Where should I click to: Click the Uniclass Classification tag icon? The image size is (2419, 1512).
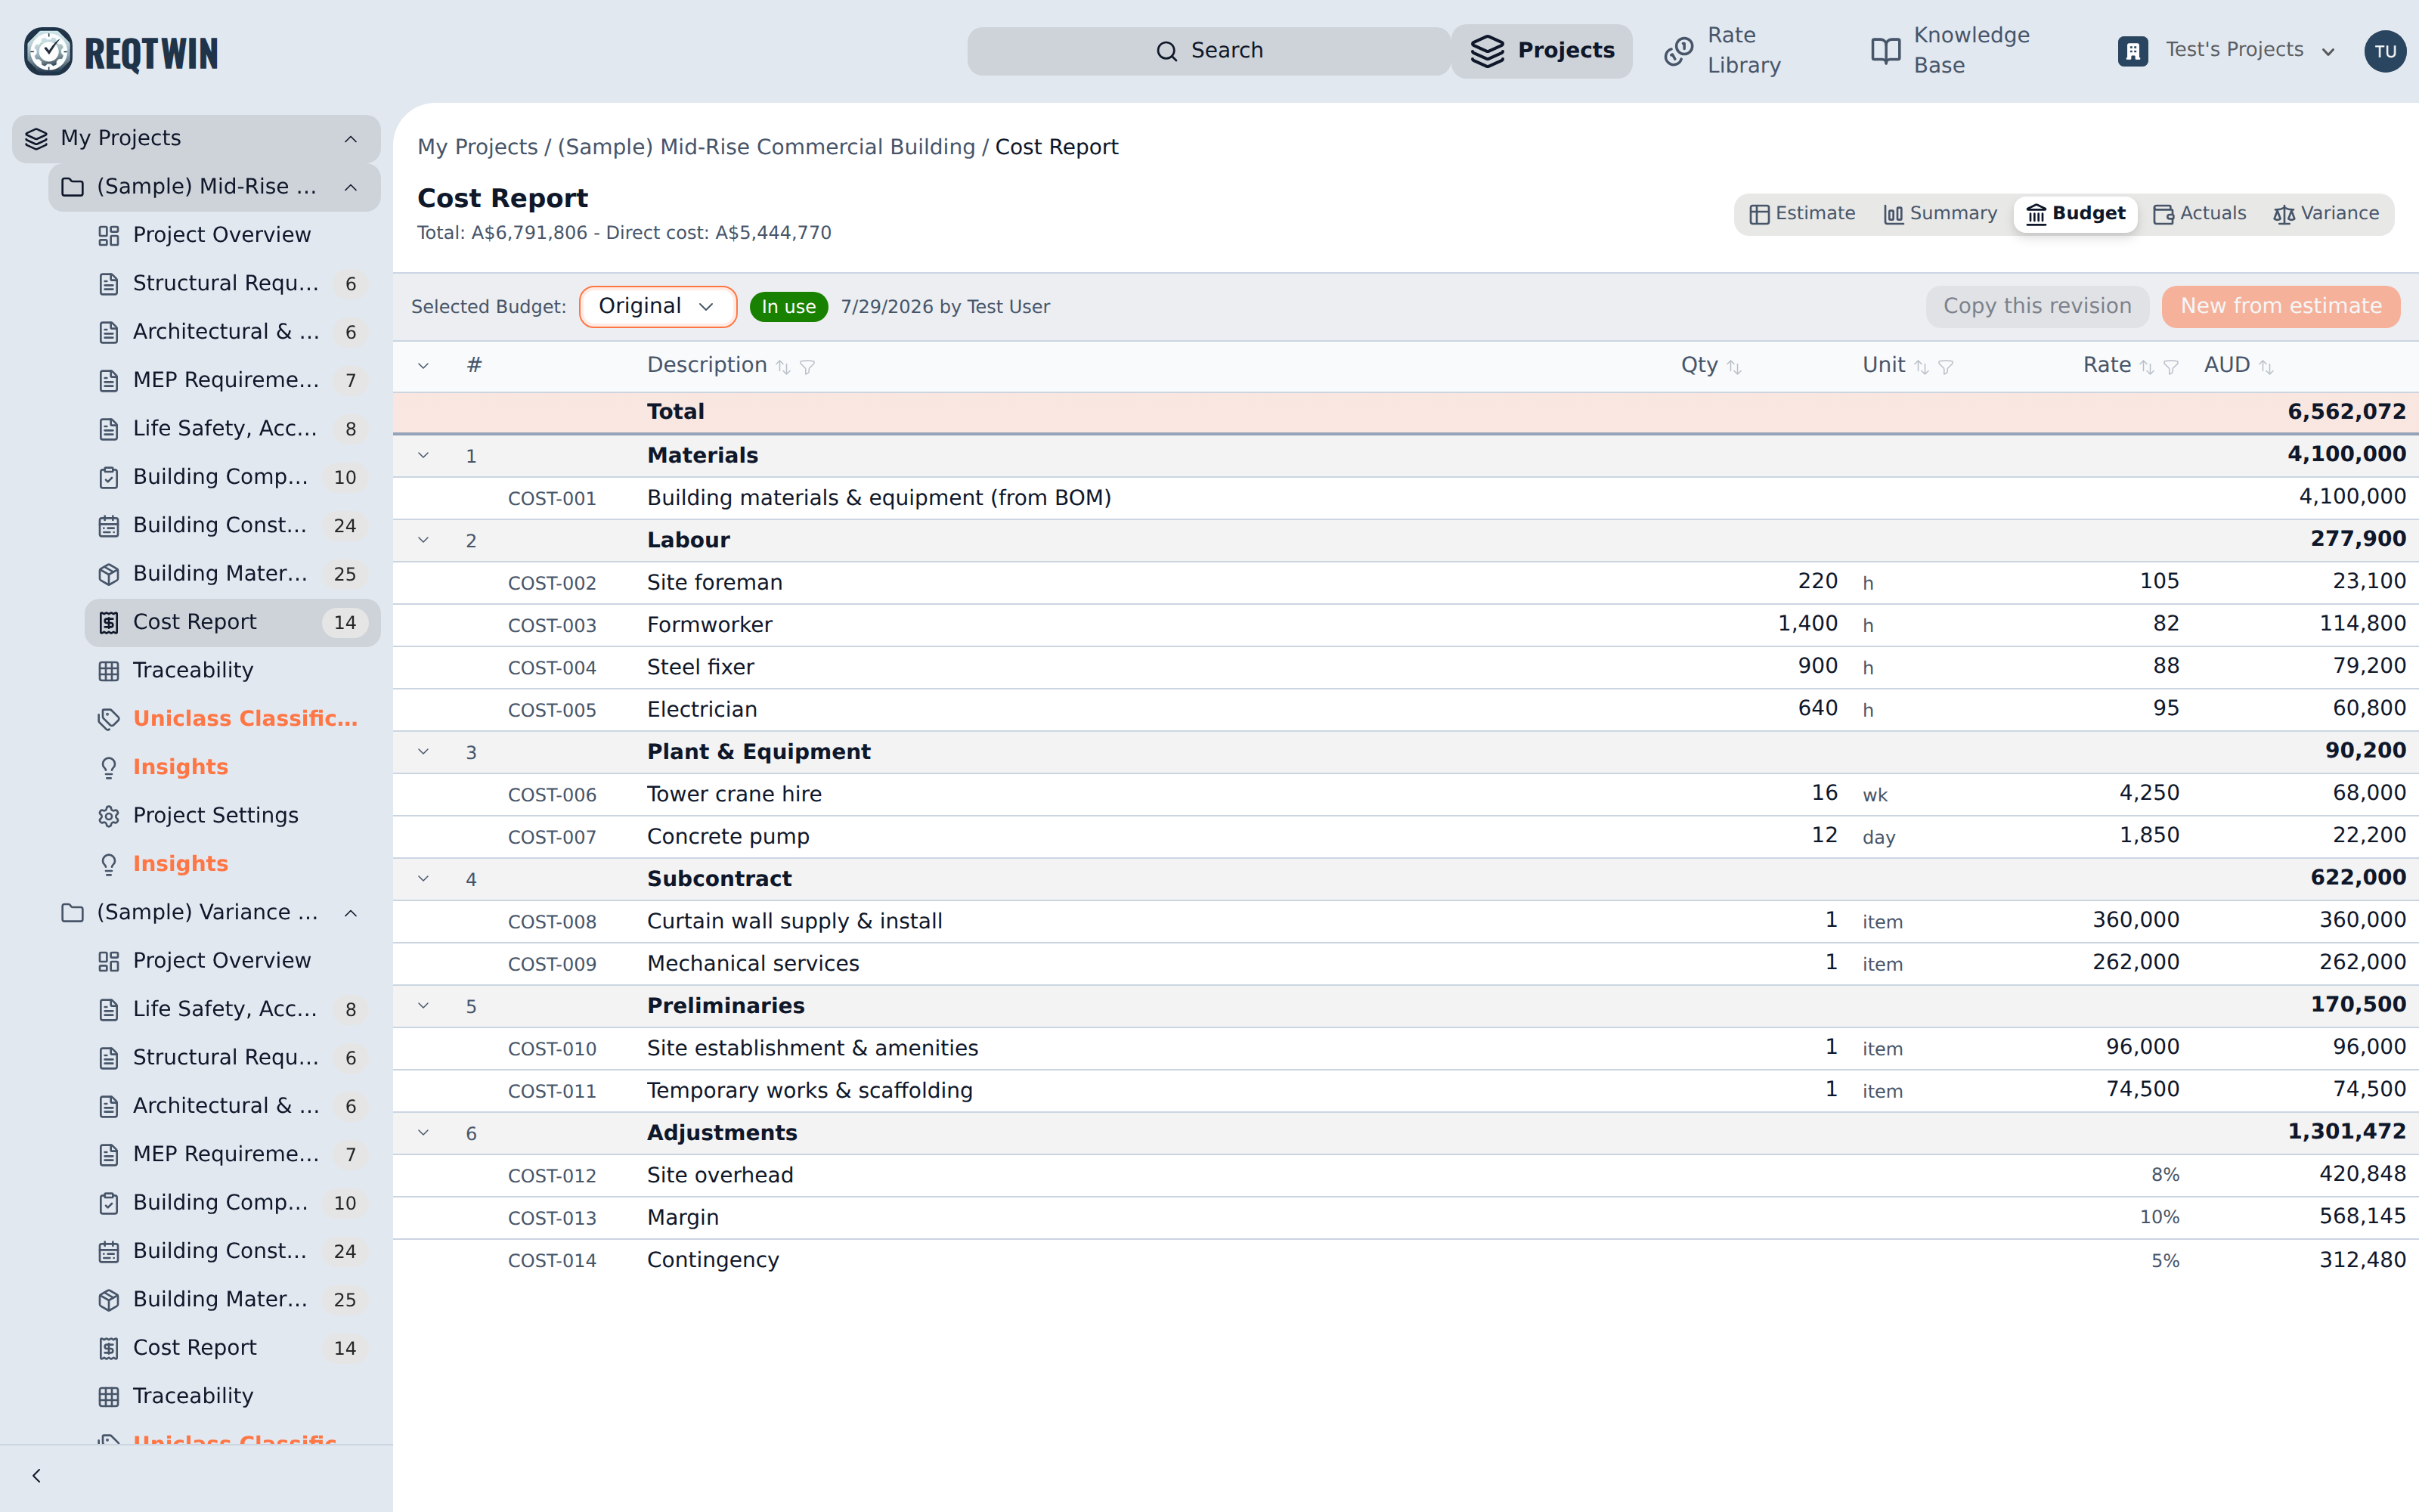coord(109,719)
